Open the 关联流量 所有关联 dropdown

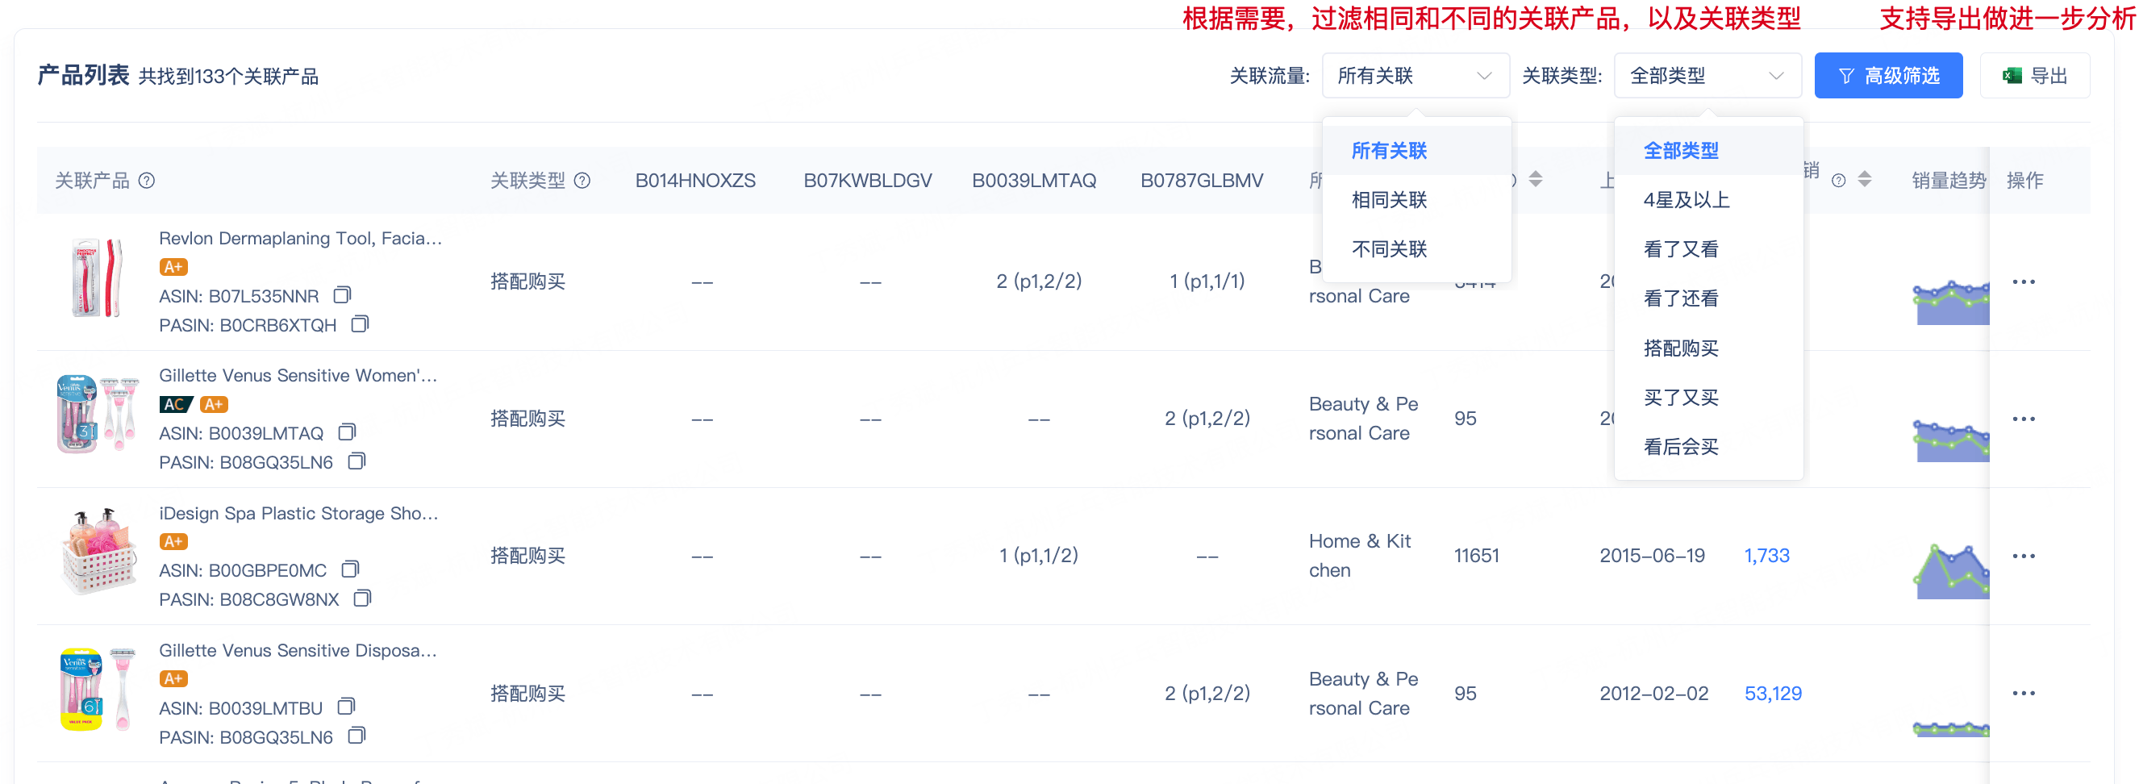point(1416,76)
